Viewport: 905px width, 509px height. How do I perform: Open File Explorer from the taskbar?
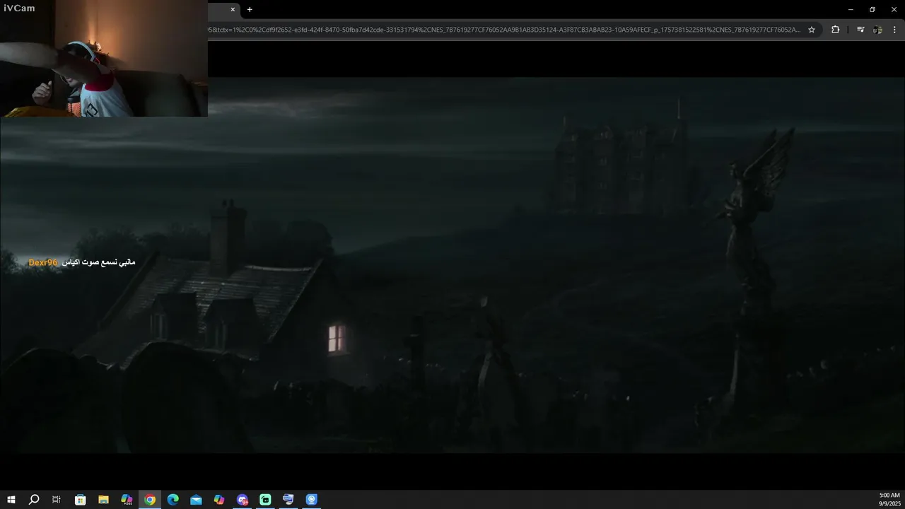[x=103, y=500]
